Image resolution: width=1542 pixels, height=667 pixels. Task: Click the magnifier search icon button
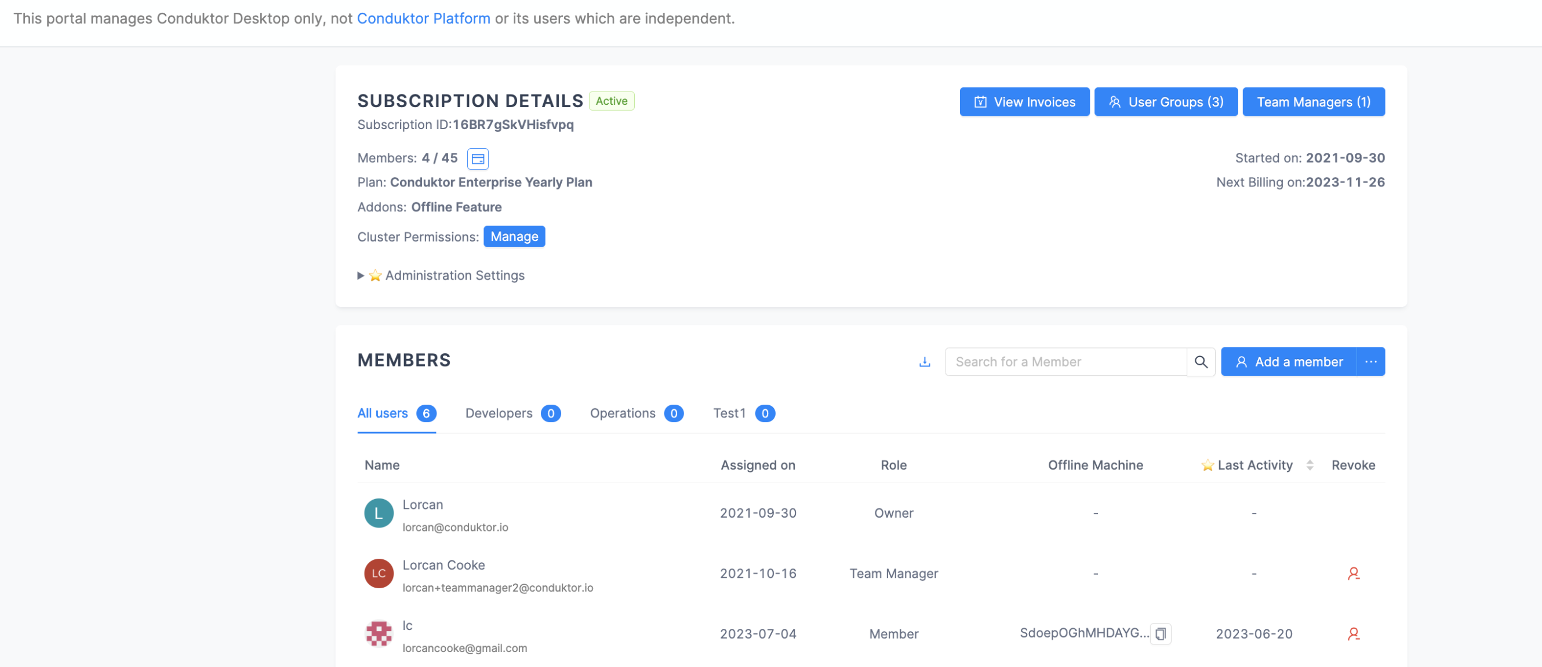[x=1201, y=362]
